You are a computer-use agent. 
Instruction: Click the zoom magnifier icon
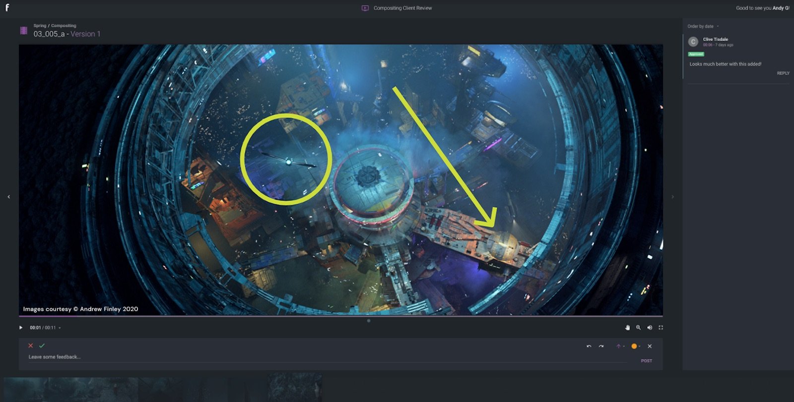click(639, 328)
